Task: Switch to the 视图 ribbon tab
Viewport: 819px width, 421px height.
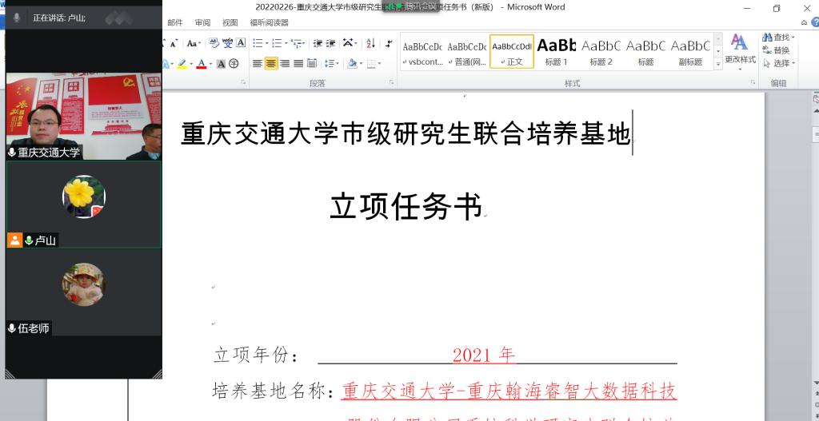Action: click(x=230, y=23)
